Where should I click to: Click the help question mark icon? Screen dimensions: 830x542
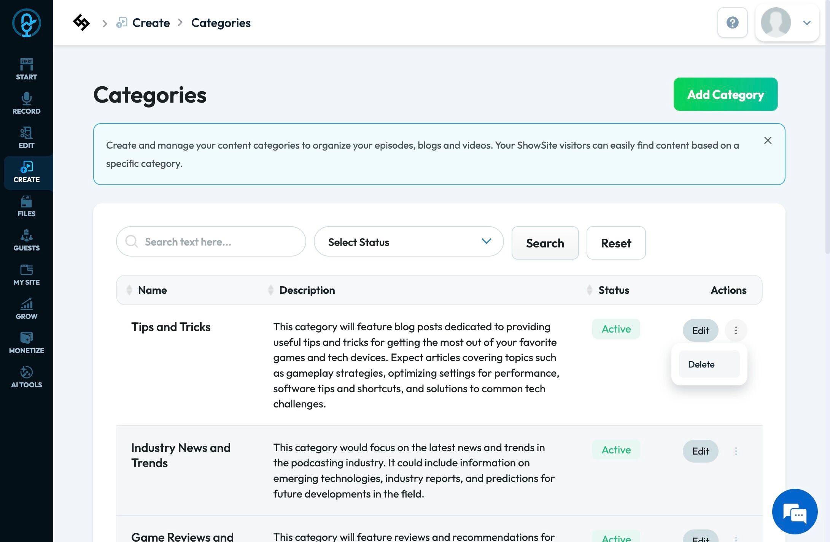pos(732,23)
